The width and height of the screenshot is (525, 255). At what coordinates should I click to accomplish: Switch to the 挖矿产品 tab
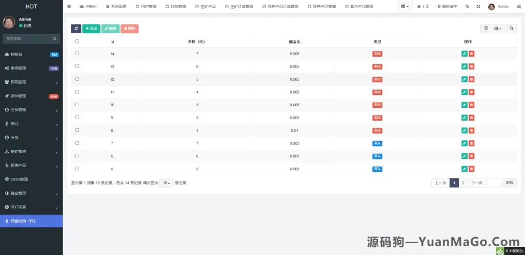[206, 7]
